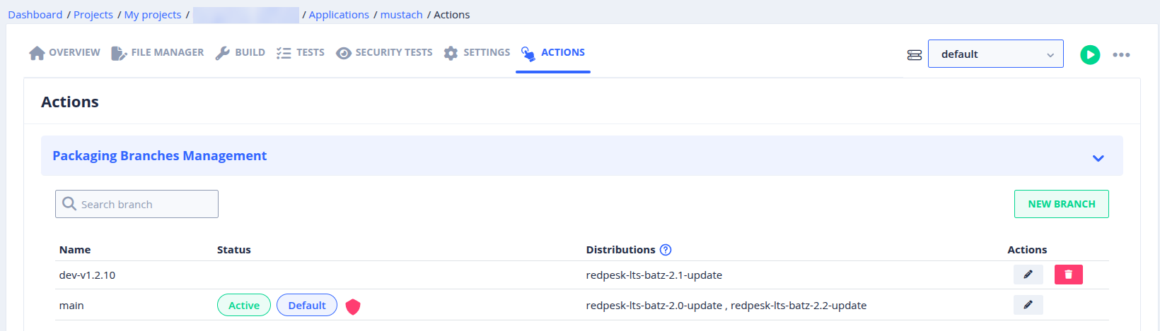
Task: Edit the dev-v1.2.10 branch with pencil icon
Action: point(1028,275)
